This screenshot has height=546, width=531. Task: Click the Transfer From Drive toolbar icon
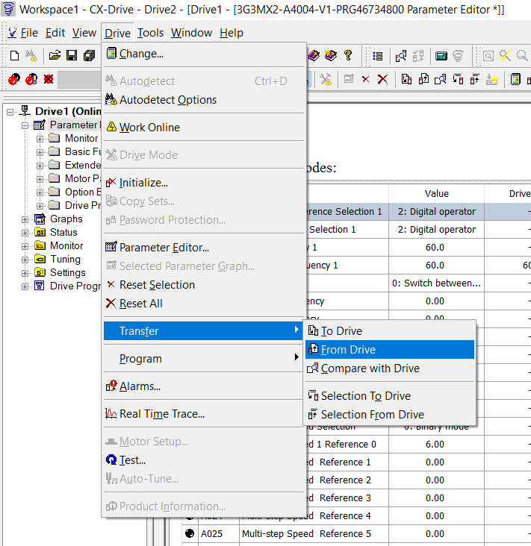point(423,79)
